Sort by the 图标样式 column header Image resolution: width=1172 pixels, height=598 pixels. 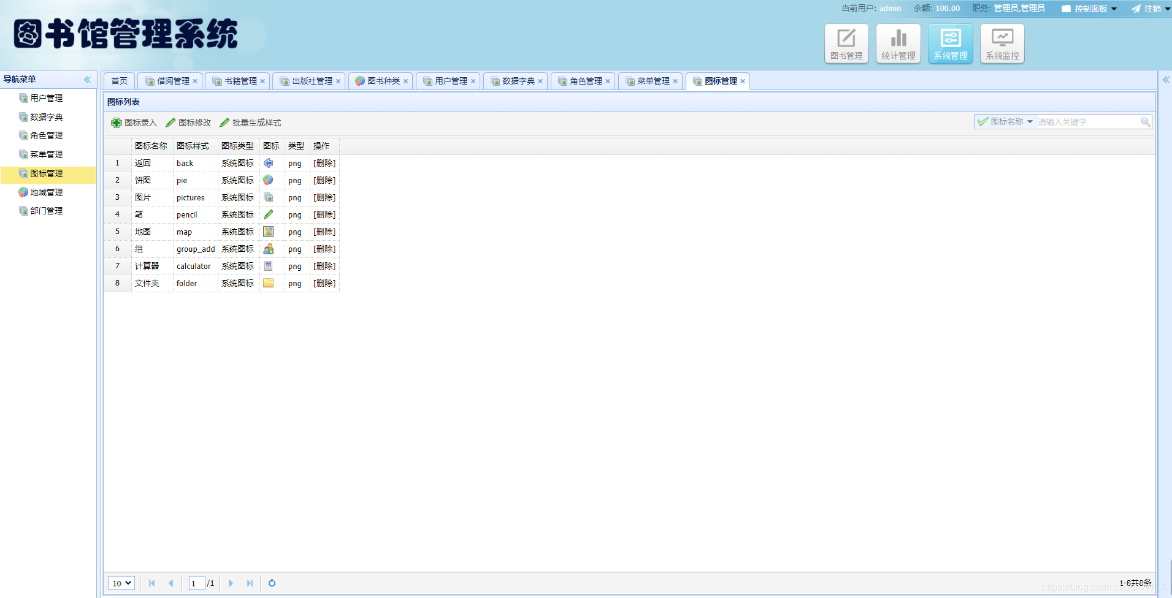tap(196, 146)
